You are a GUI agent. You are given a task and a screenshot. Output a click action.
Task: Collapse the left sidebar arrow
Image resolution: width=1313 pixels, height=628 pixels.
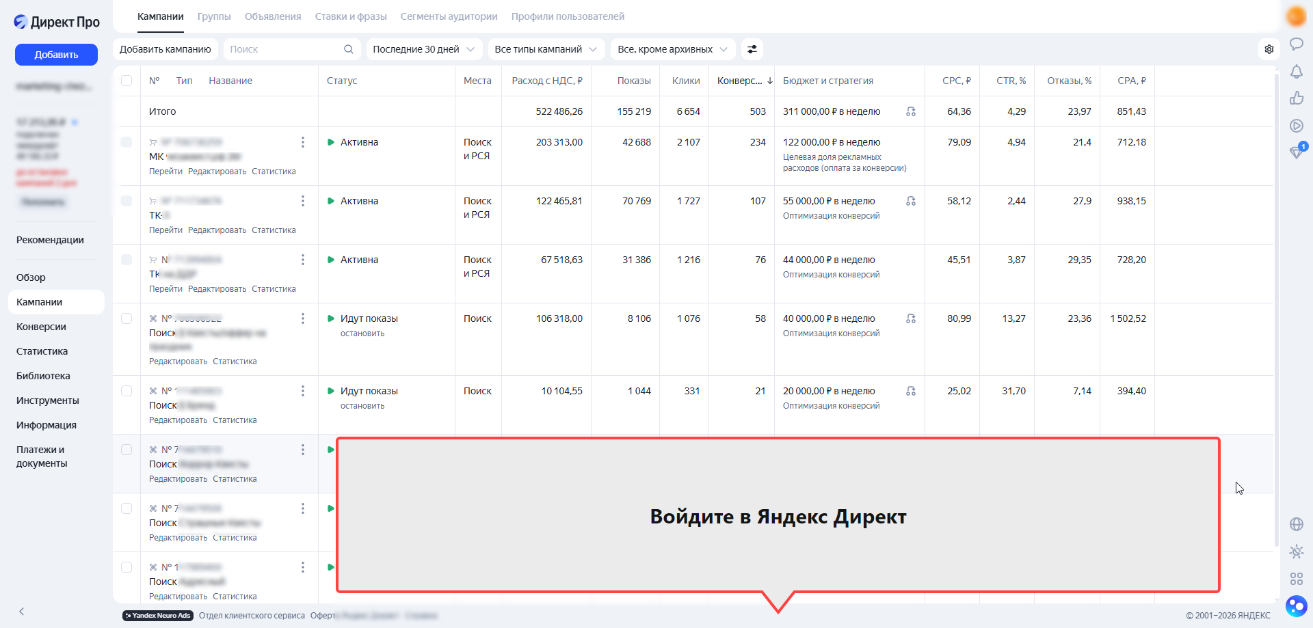(x=22, y=612)
